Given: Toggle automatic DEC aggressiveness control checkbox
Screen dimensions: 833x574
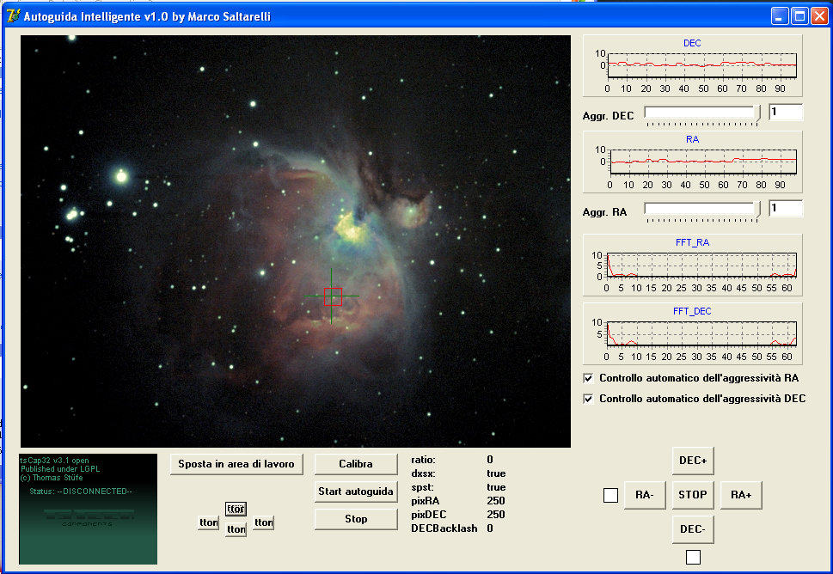Looking at the screenshot, I should 588,399.
